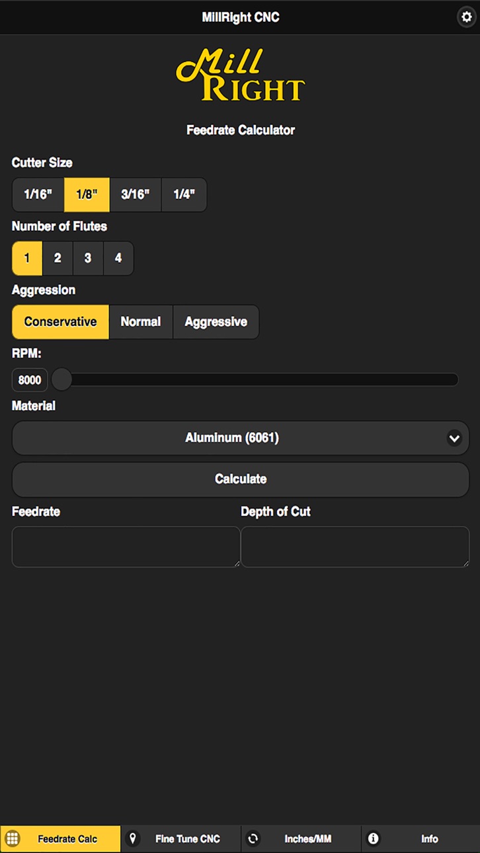The height and width of the screenshot is (853, 480).
Task: Click the Depth of Cut label
Action: pyautogui.click(x=276, y=512)
